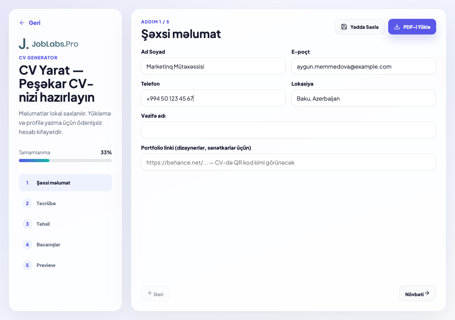
Task: Click the Portfolio linki input field
Action: click(x=289, y=162)
